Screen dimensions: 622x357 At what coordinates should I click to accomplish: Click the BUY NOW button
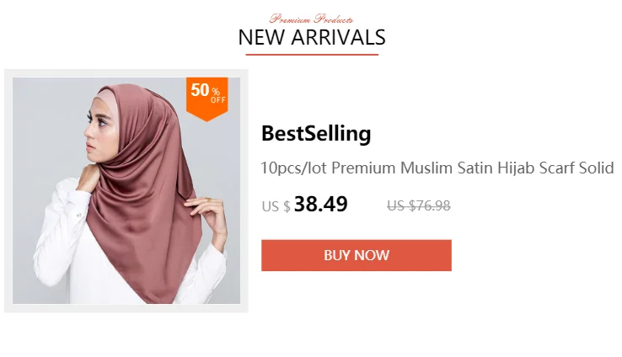point(357,255)
